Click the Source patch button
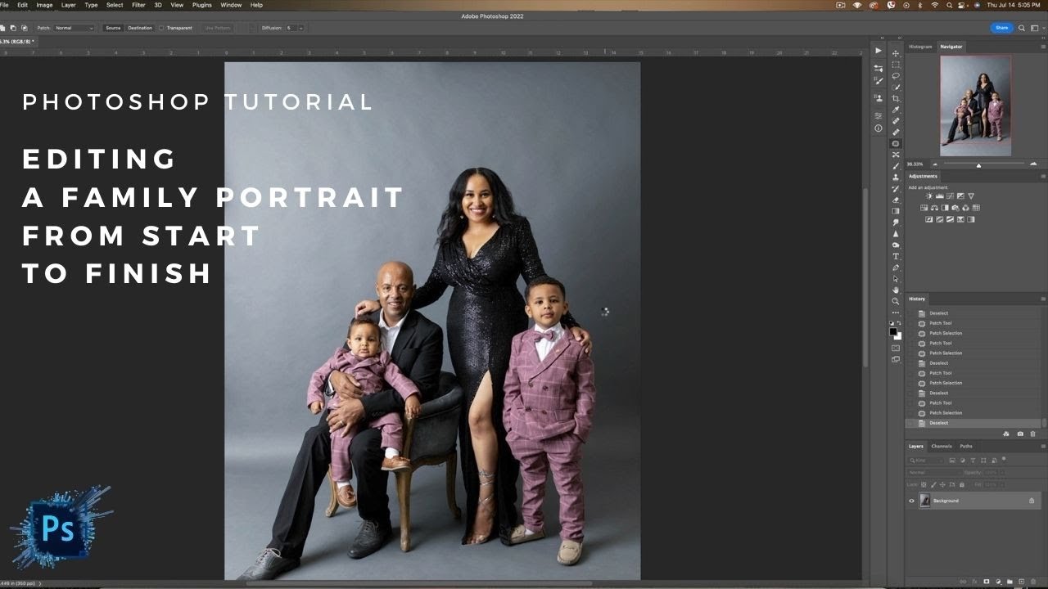1048x589 pixels. [x=113, y=28]
